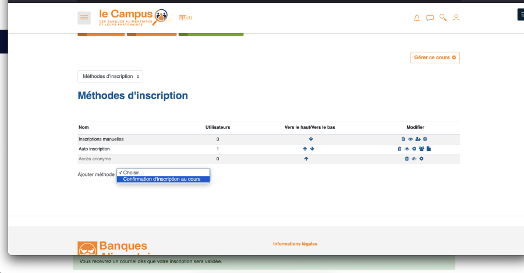Image resolution: width=524 pixels, height=273 pixels.
Task: Open the hamburger side menu
Action: click(84, 18)
